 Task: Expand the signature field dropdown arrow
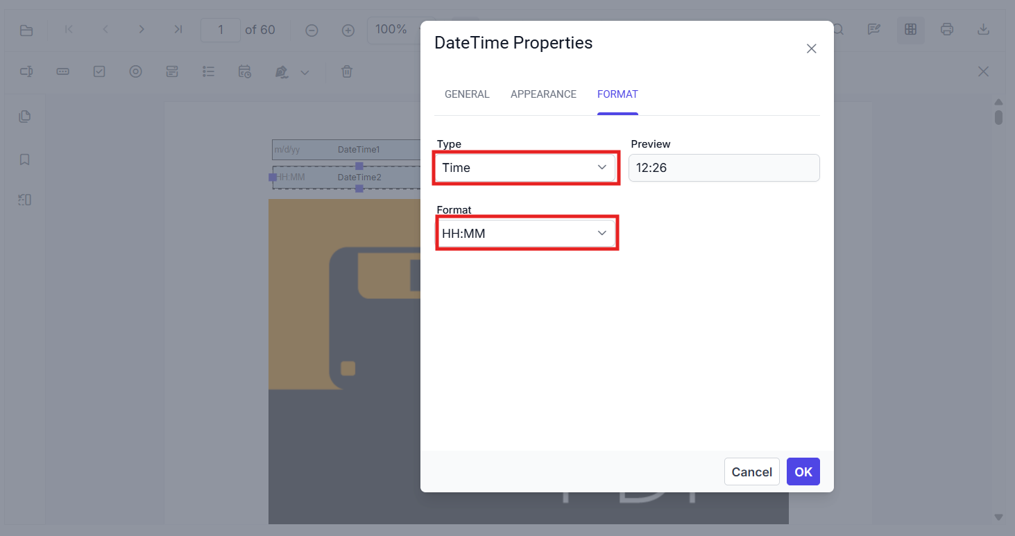click(x=305, y=72)
